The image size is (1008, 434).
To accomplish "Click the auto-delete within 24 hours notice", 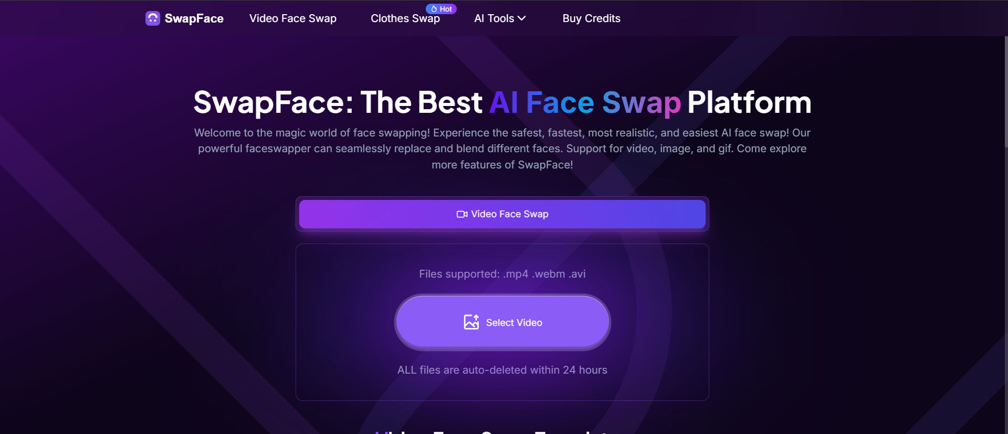I will [x=502, y=369].
